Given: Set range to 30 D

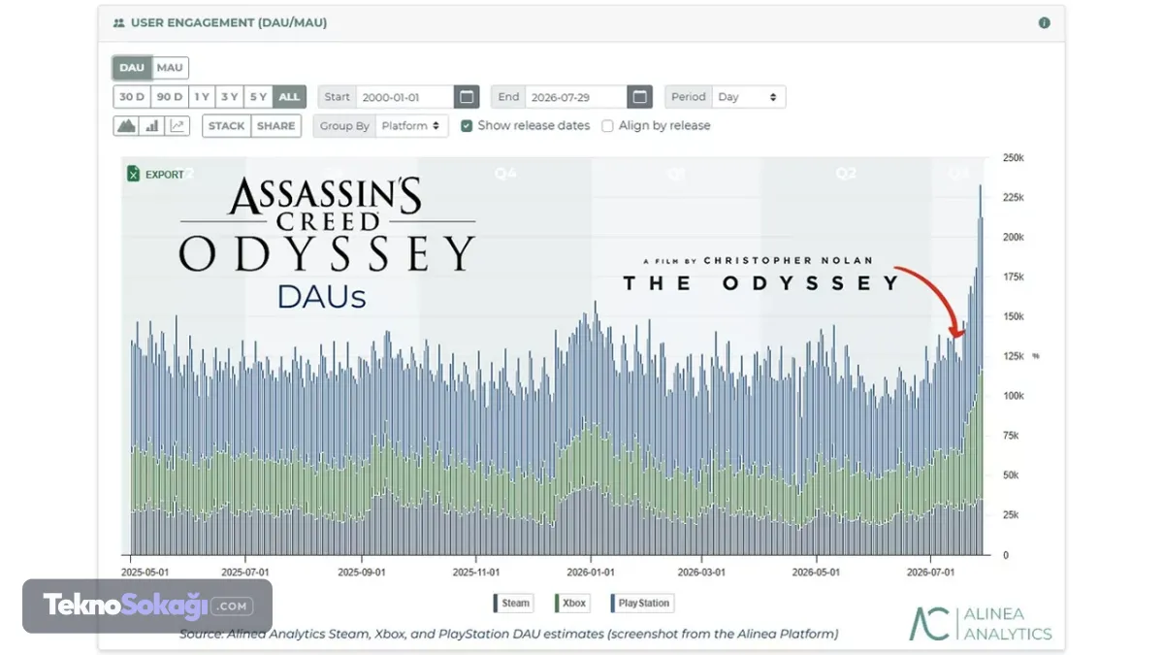Looking at the screenshot, I should (131, 97).
